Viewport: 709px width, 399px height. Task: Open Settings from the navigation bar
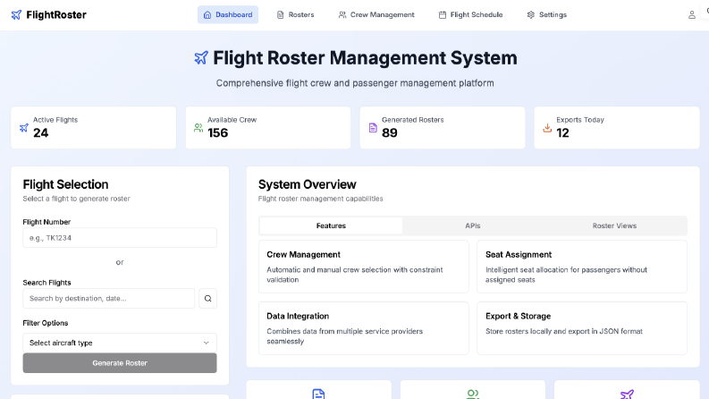pyautogui.click(x=546, y=15)
